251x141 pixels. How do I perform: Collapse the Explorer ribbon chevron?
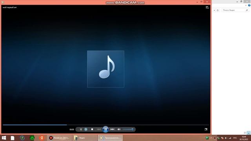pos(246,5)
